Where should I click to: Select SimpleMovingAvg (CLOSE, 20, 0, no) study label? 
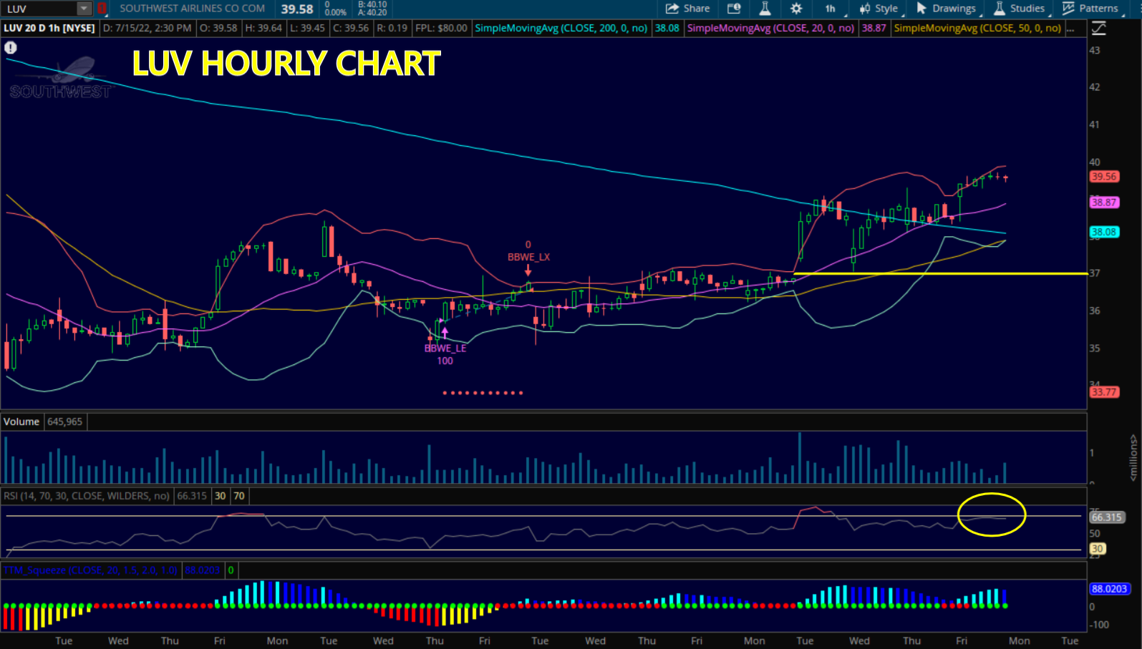770,28
